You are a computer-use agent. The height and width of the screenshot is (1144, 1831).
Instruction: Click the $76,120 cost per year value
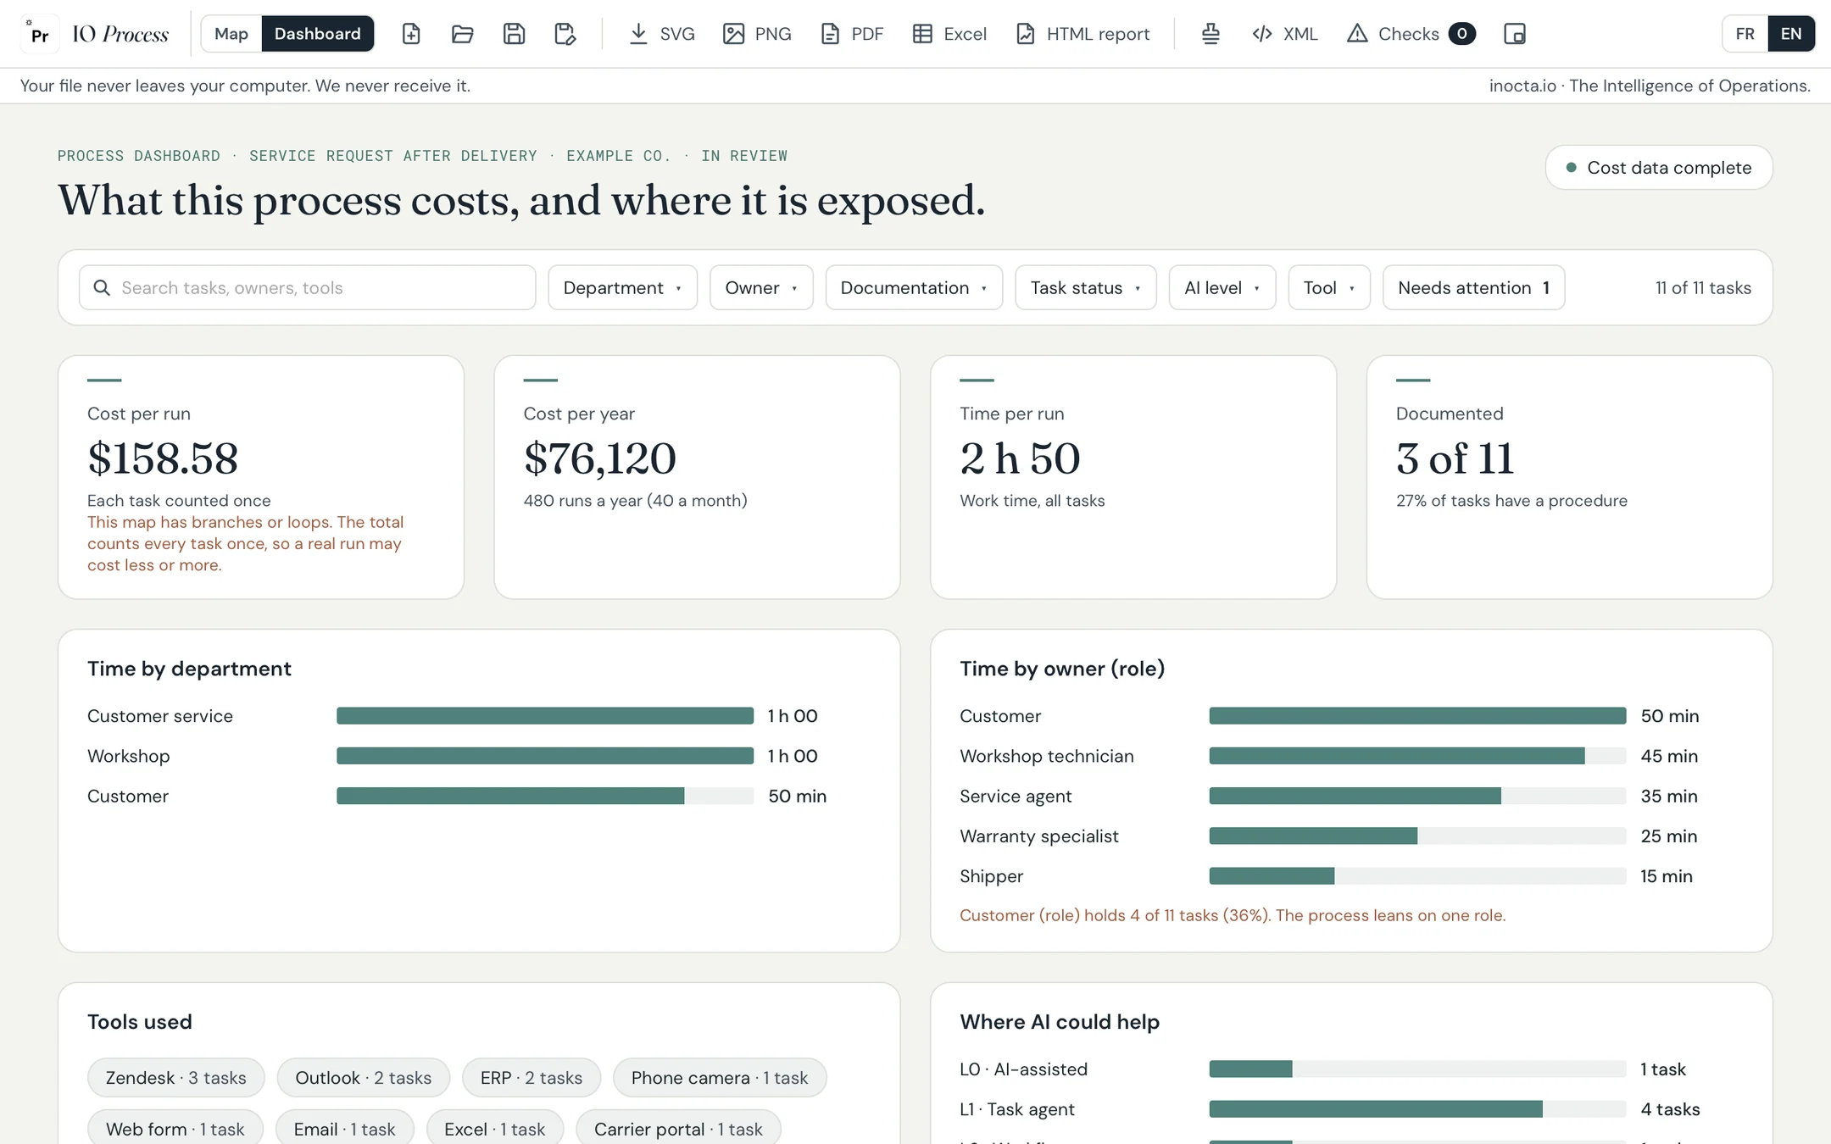pyautogui.click(x=600, y=458)
